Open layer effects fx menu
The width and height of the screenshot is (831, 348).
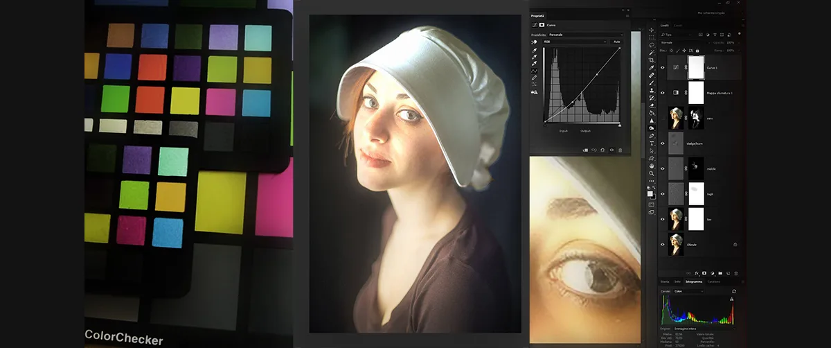[x=697, y=273]
